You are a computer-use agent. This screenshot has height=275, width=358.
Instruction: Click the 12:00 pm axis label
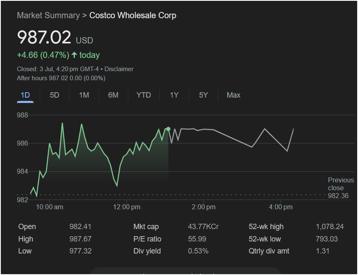click(x=127, y=207)
